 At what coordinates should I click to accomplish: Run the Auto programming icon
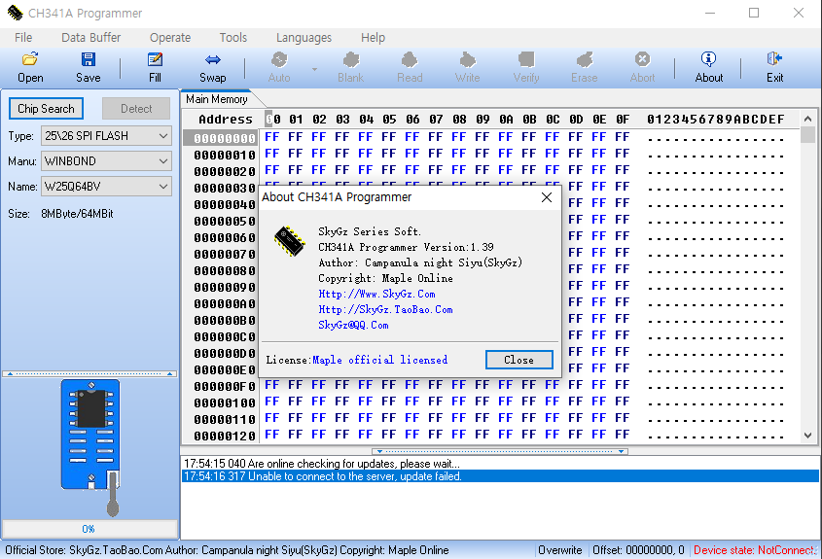coord(279,68)
